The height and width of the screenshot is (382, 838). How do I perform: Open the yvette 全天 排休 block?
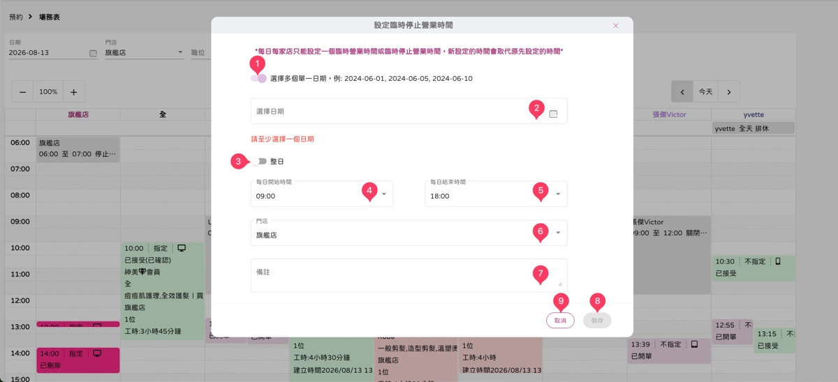coord(754,128)
